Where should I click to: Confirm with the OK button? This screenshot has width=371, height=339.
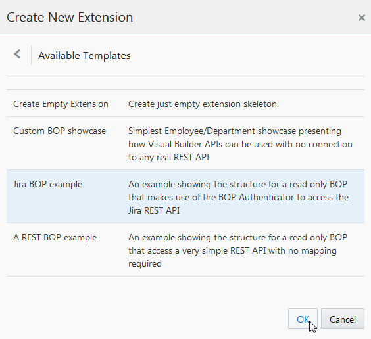303,319
